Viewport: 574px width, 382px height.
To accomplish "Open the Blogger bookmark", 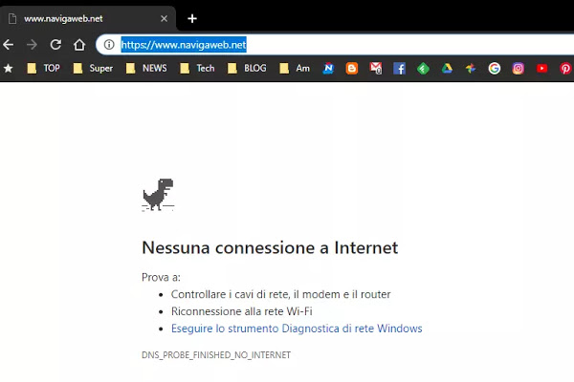I will 352,69.
